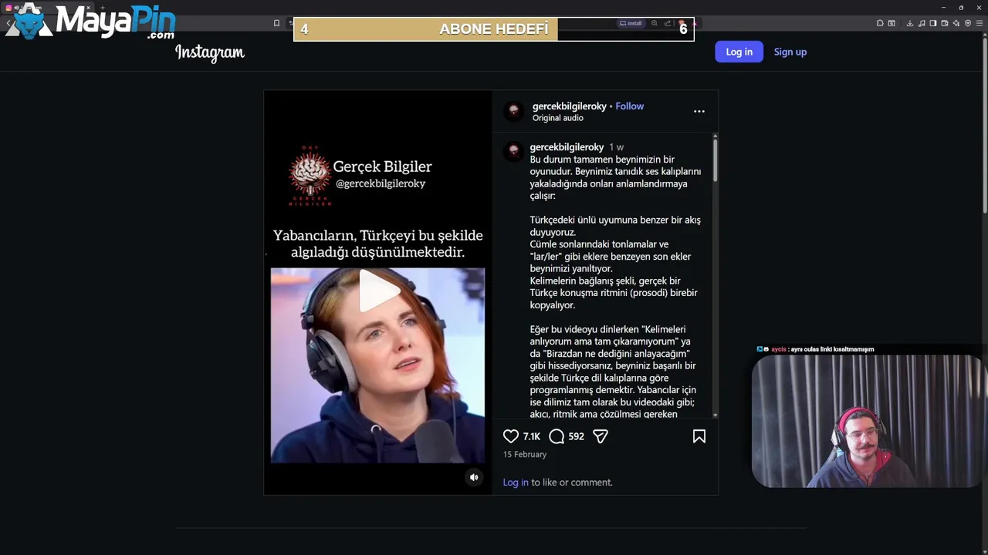
Task: Open the browser wallet icon
Action: click(945, 23)
